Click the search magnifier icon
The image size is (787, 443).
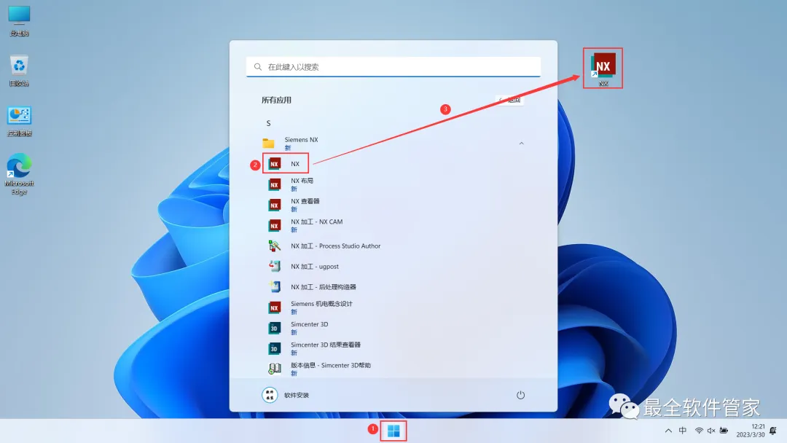pos(258,67)
